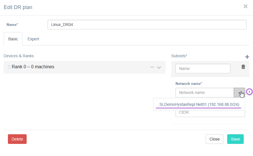The width and height of the screenshot is (253, 156).
Task: Save the DR plan
Action: pos(235,139)
